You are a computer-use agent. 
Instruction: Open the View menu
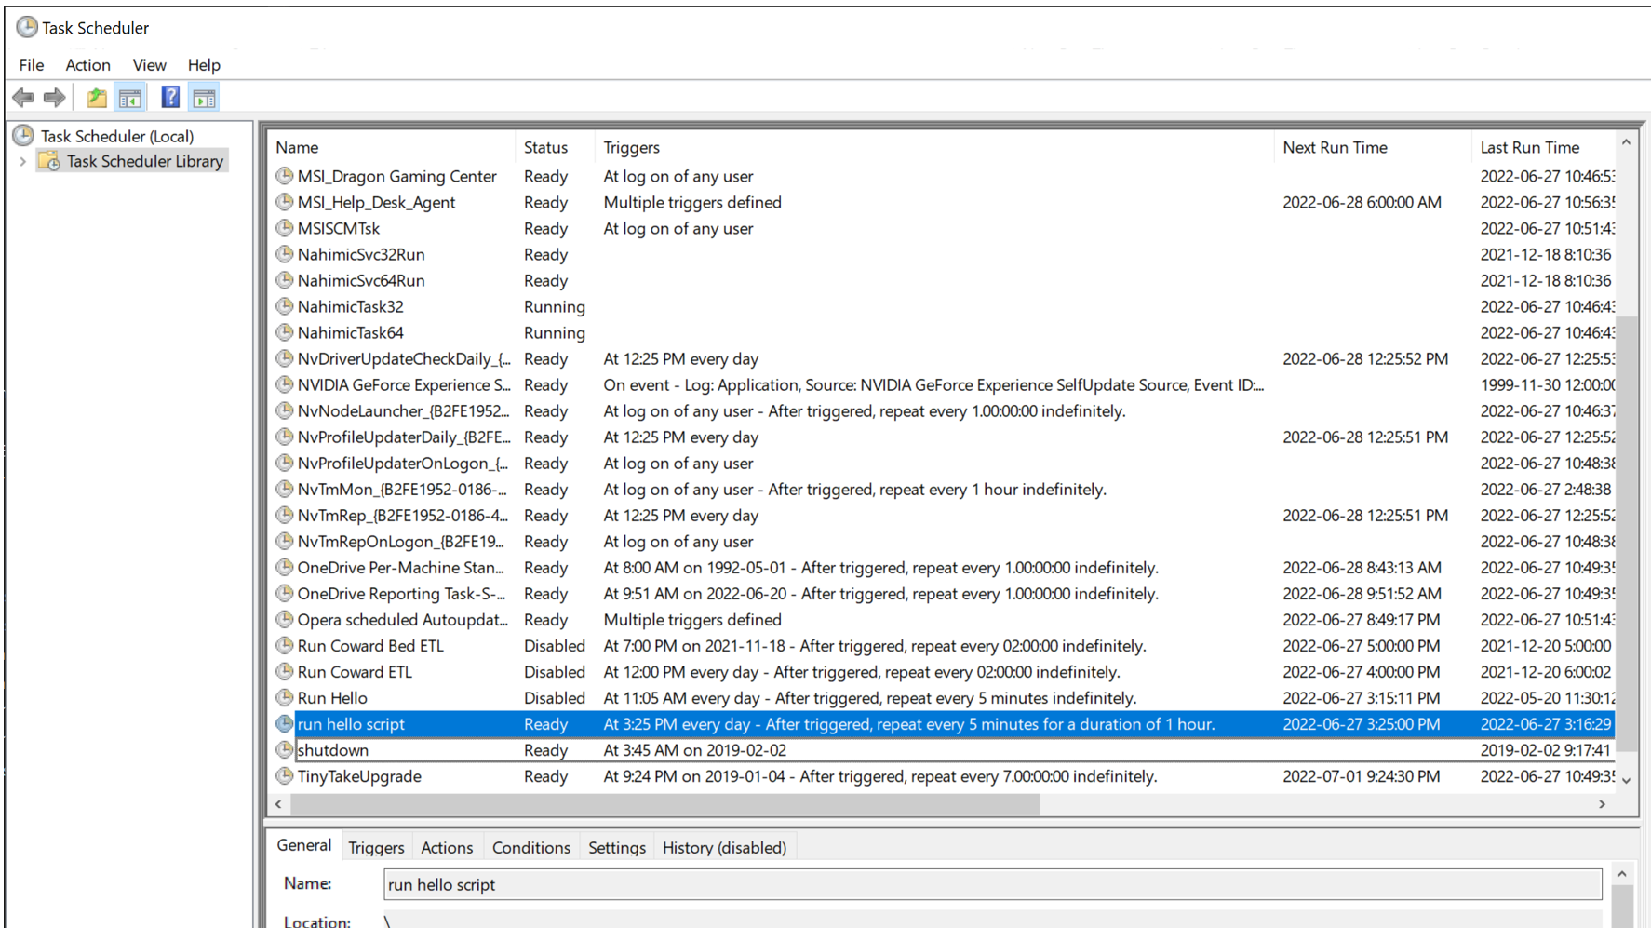coord(149,65)
